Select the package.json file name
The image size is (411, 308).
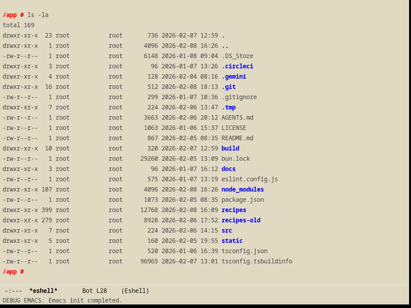coord(243,200)
